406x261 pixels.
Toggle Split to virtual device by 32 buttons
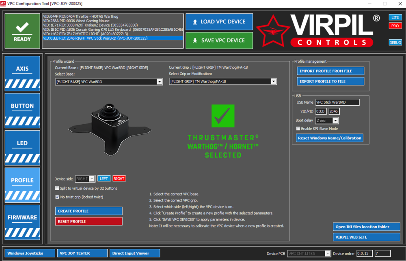(57, 188)
